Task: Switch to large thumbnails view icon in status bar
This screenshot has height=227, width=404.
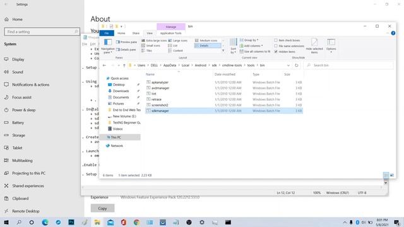Action: [x=392, y=175]
